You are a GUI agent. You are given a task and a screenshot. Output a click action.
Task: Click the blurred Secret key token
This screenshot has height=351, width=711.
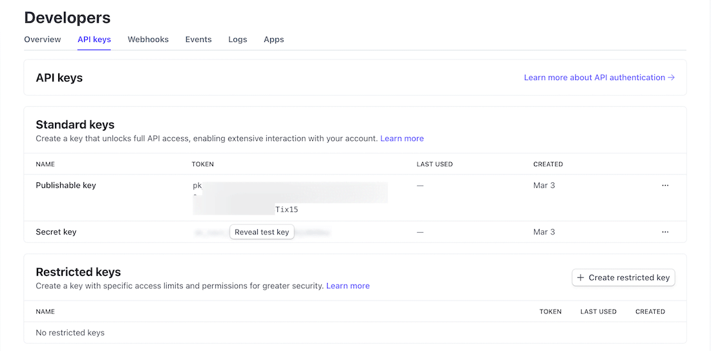click(312, 232)
